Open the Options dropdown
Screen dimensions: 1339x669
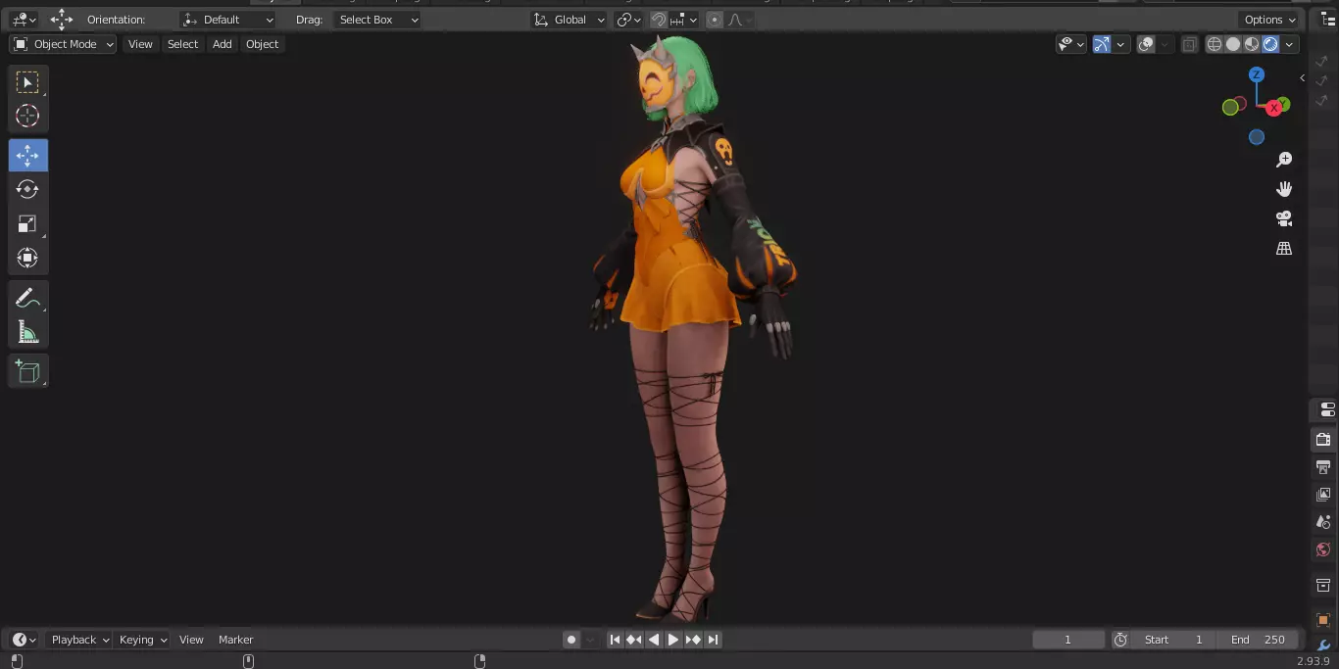tap(1270, 20)
